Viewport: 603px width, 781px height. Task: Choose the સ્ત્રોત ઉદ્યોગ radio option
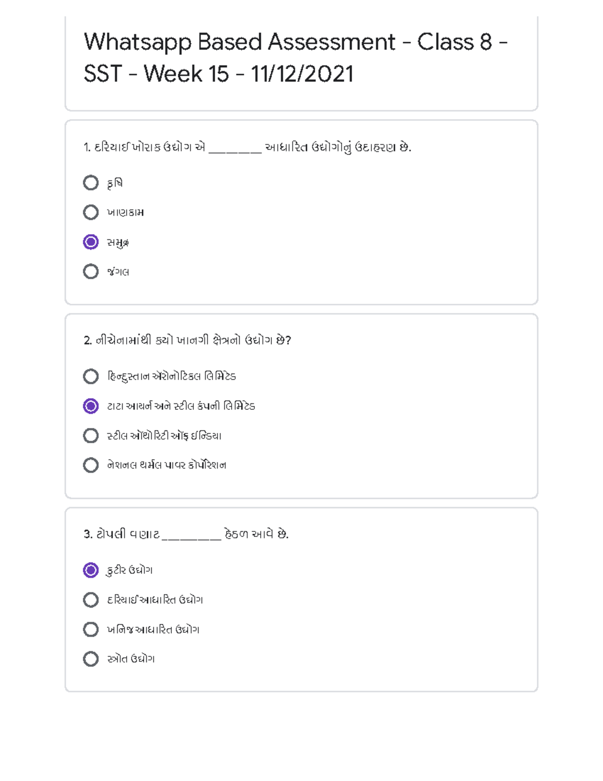tap(90, 659)
